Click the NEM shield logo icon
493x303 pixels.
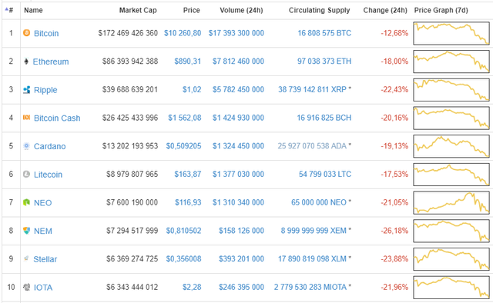click(x=26, y=231)
